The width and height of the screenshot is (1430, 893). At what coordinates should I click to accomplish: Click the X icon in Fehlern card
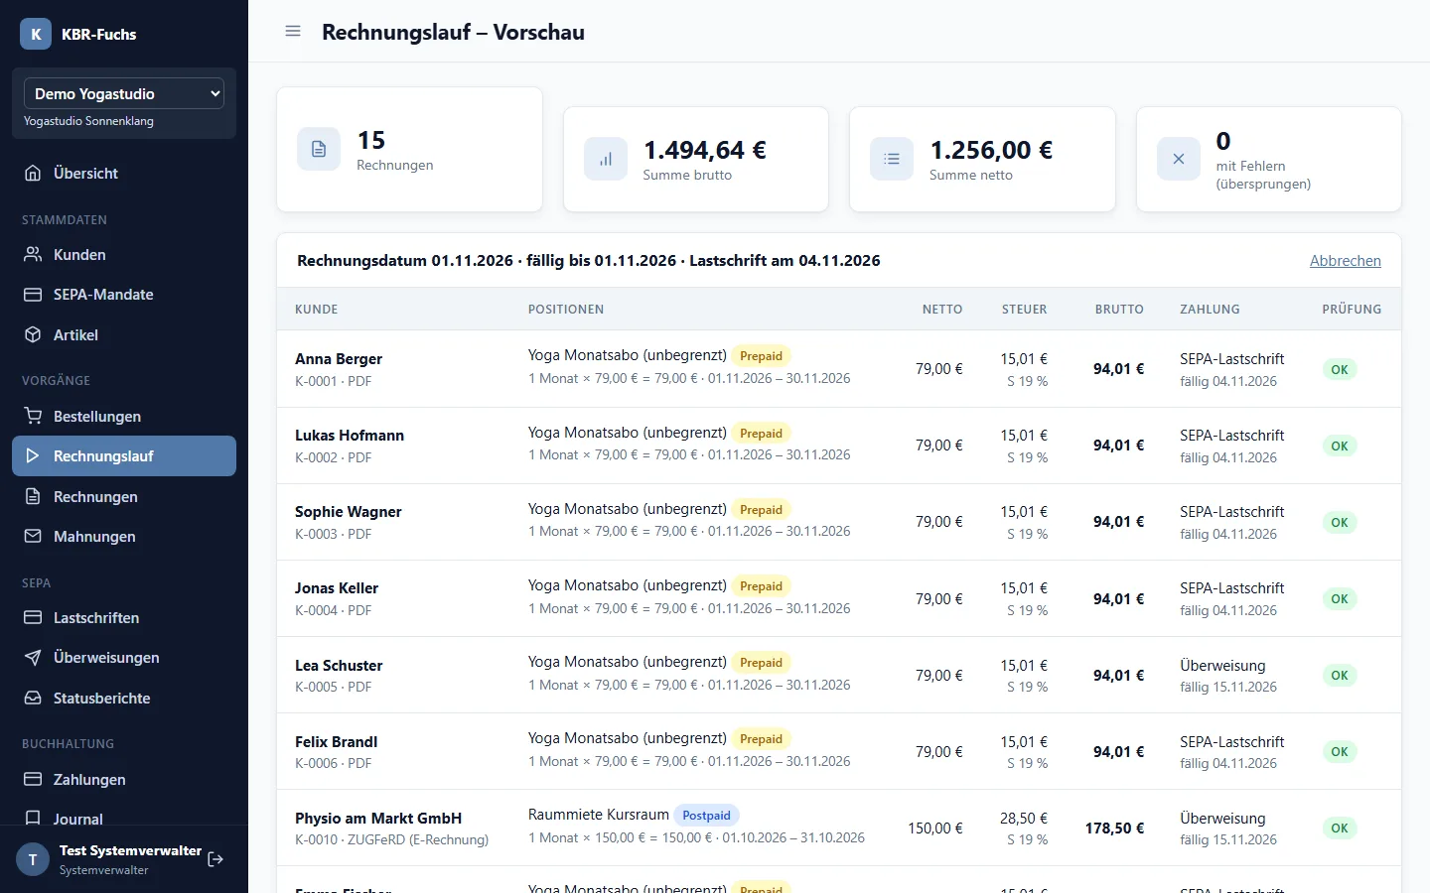(1179, 159)
